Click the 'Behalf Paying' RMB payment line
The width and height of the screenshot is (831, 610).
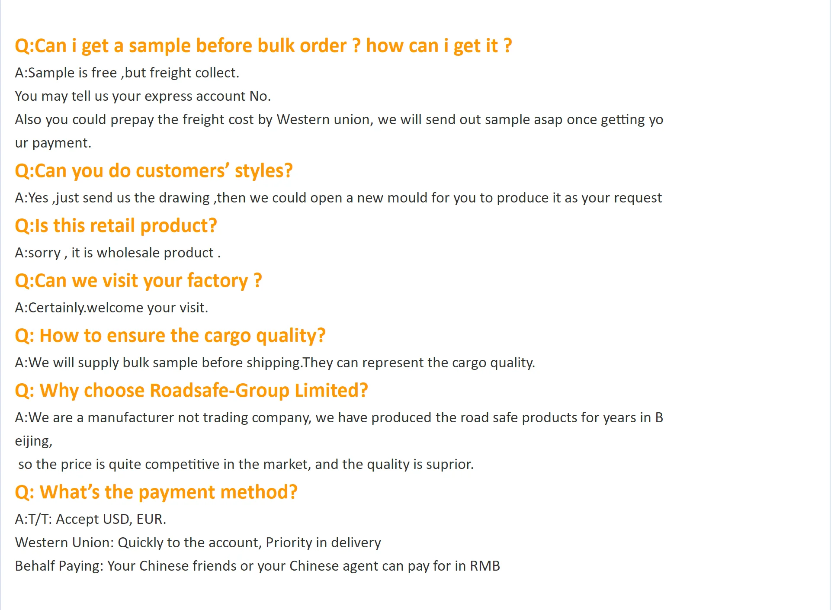coord(257,566)
